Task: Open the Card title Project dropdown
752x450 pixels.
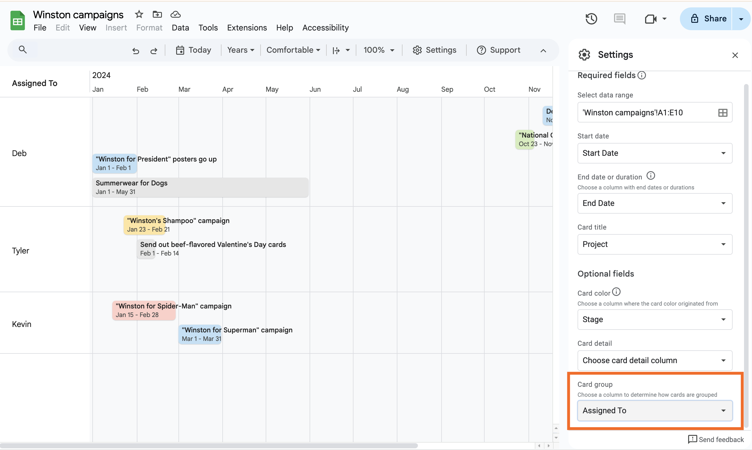Action: click(655, 244)
